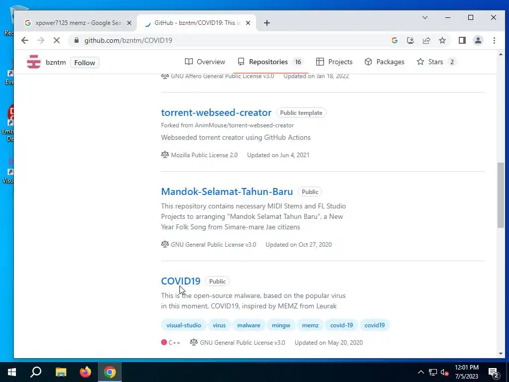The image size is (509, 382).
Task: Click the page vertical scrollbar thumb
Action: click(501, 195)
